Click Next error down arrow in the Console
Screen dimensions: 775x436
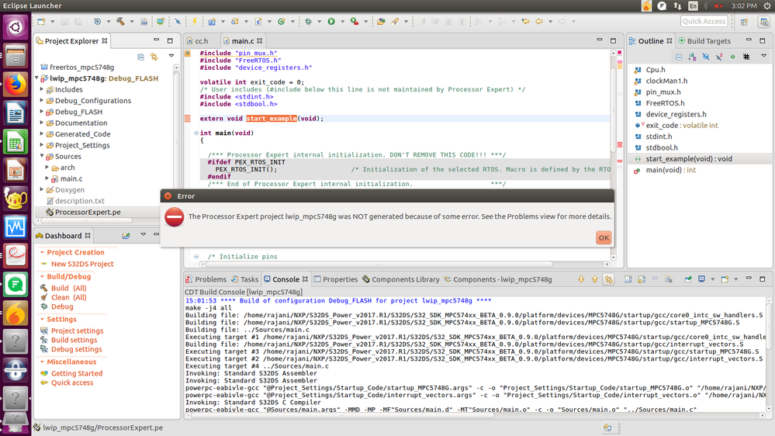pos(581,279)
